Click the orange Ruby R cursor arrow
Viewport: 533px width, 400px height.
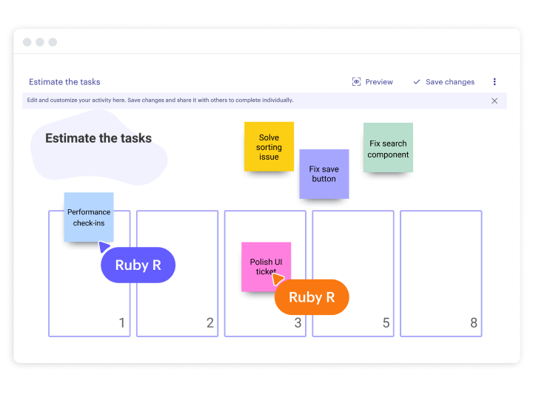coord(278,279)
